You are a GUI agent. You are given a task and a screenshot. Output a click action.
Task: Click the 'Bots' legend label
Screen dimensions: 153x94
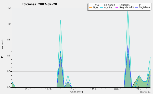tap(96, 7)
